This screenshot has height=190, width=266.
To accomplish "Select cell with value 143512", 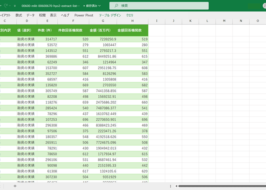I will pyautogui.click(x=47, y=51).
